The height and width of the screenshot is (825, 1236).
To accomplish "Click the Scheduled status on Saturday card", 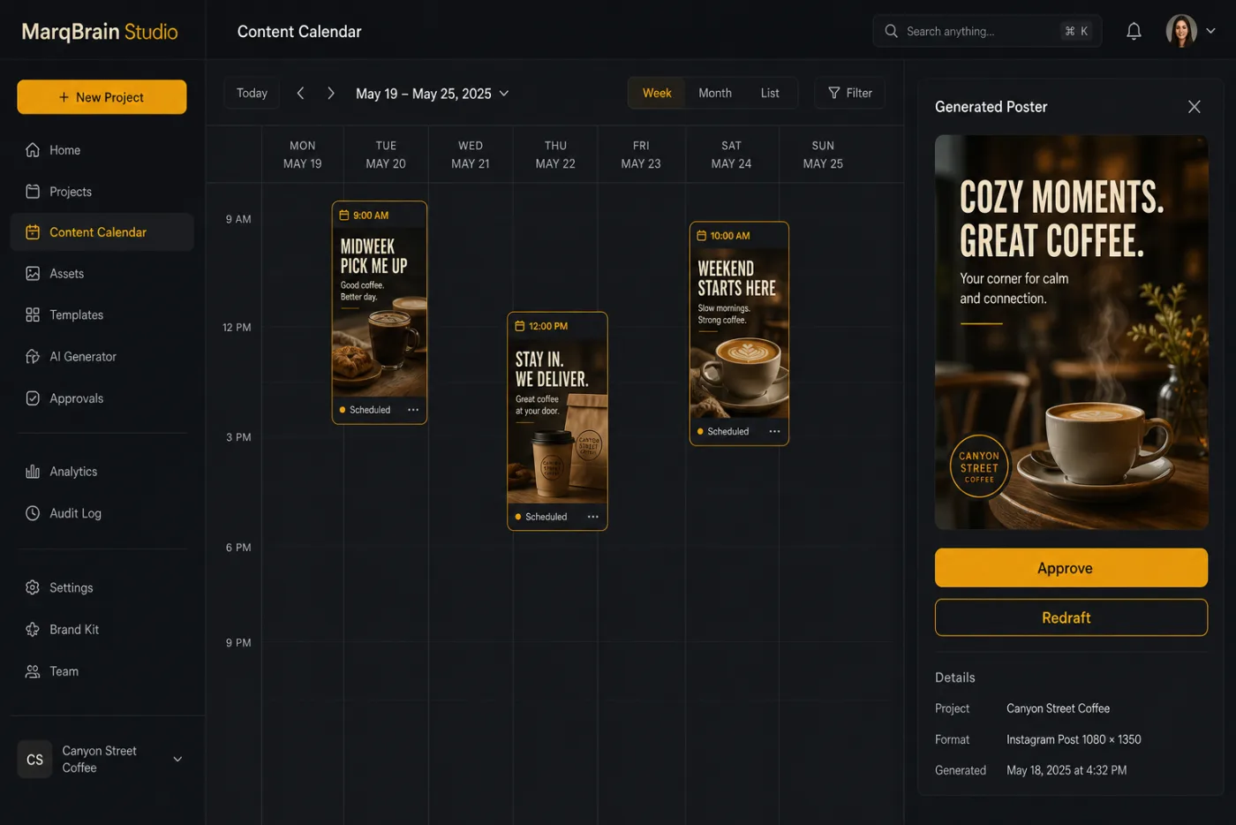I will [723, 431].
